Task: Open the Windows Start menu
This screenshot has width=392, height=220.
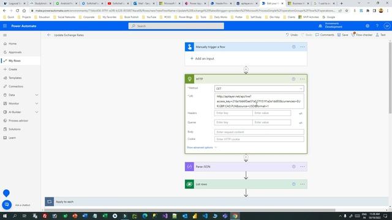Action: point(5,216)
